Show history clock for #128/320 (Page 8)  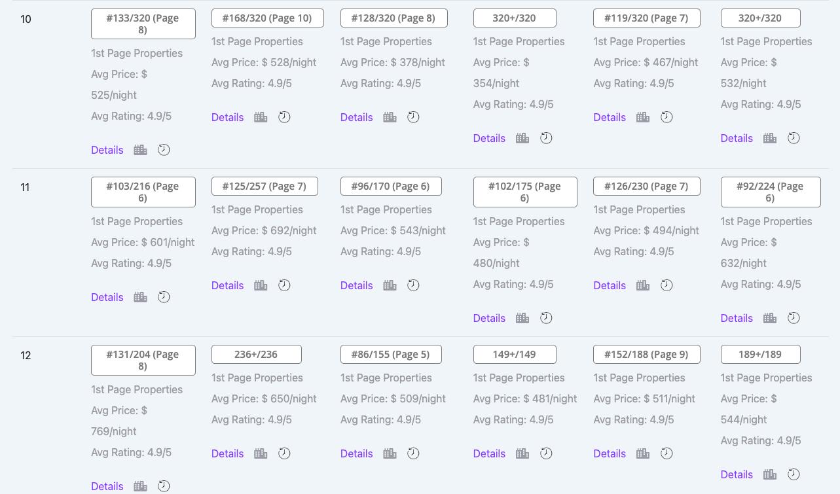[413, 117]
